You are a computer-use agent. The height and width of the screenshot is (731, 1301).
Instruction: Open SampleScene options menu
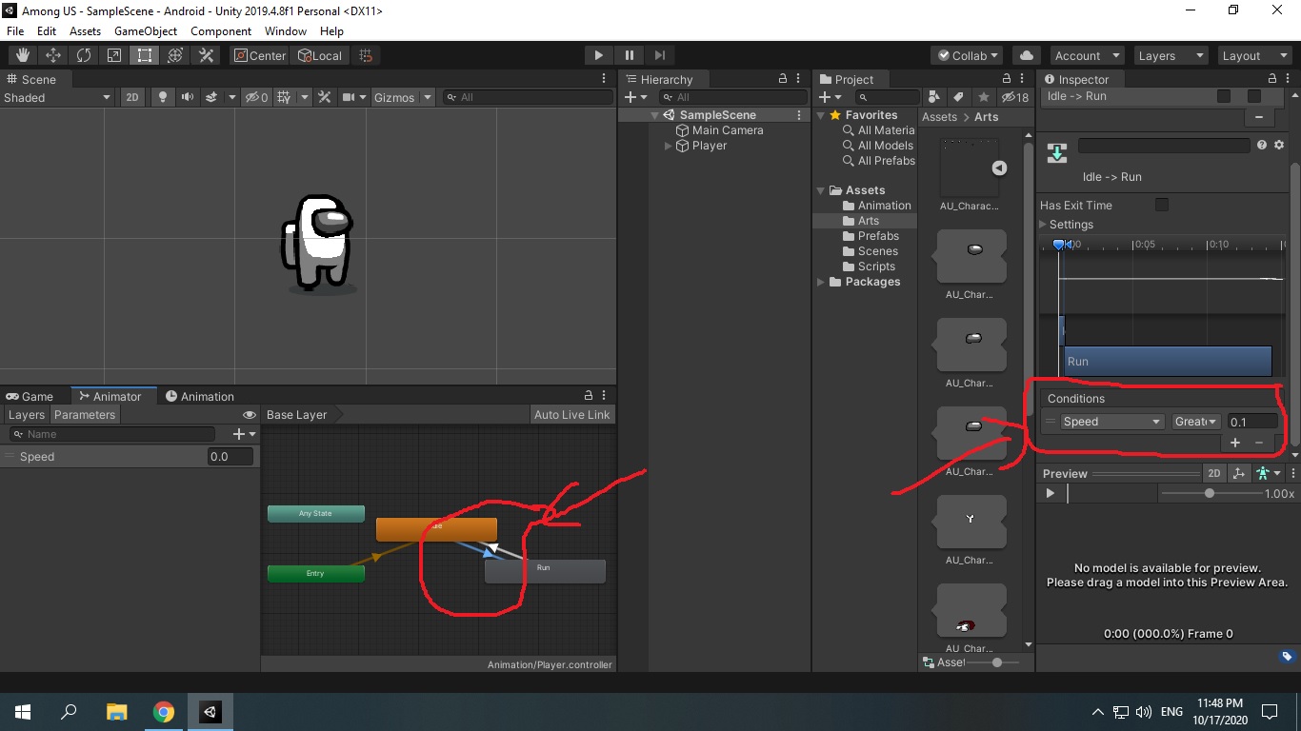tap(799, 114)
